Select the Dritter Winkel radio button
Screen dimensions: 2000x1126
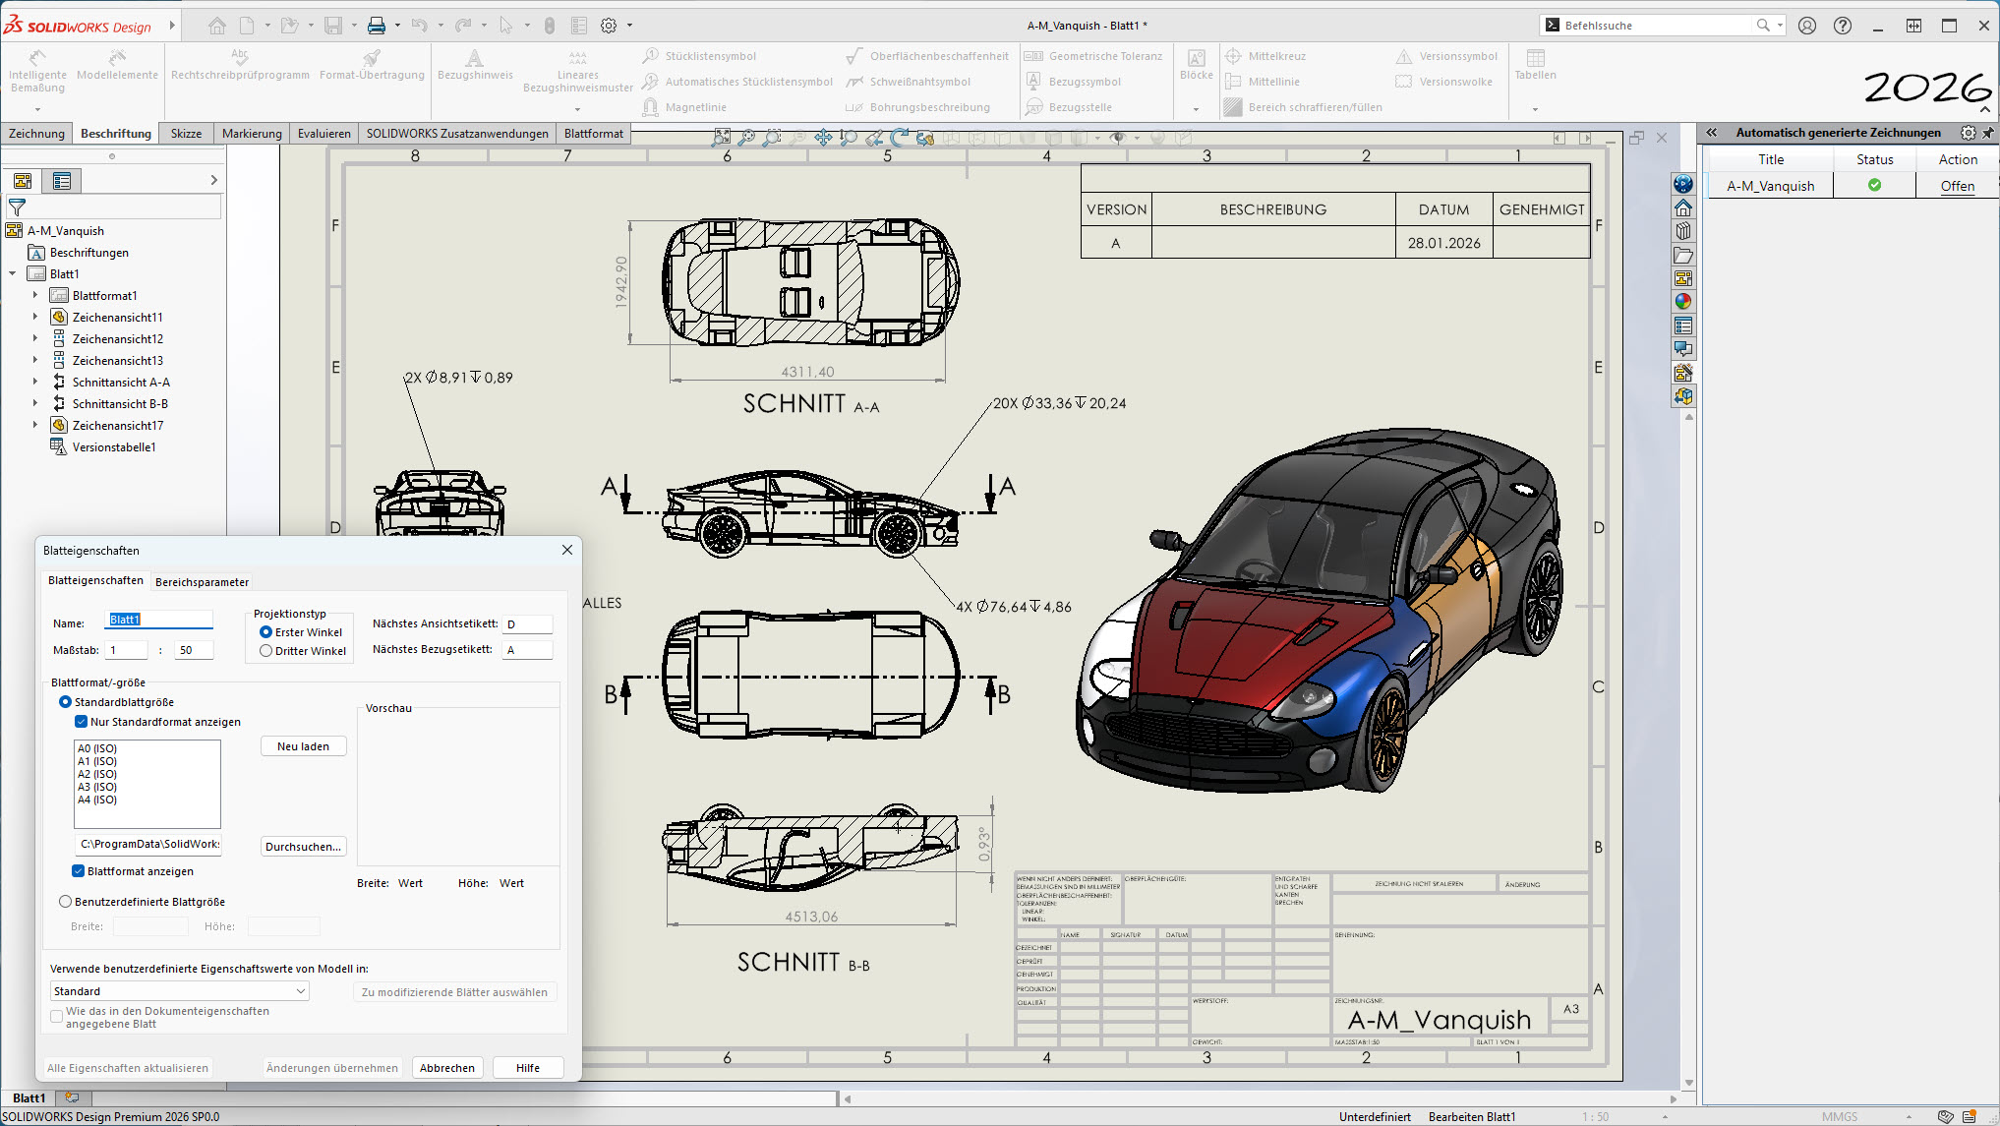pyautogui.click(x=266, y=651)
